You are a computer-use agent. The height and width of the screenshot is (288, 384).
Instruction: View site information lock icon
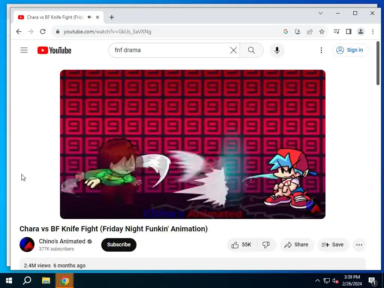[58, 31]
